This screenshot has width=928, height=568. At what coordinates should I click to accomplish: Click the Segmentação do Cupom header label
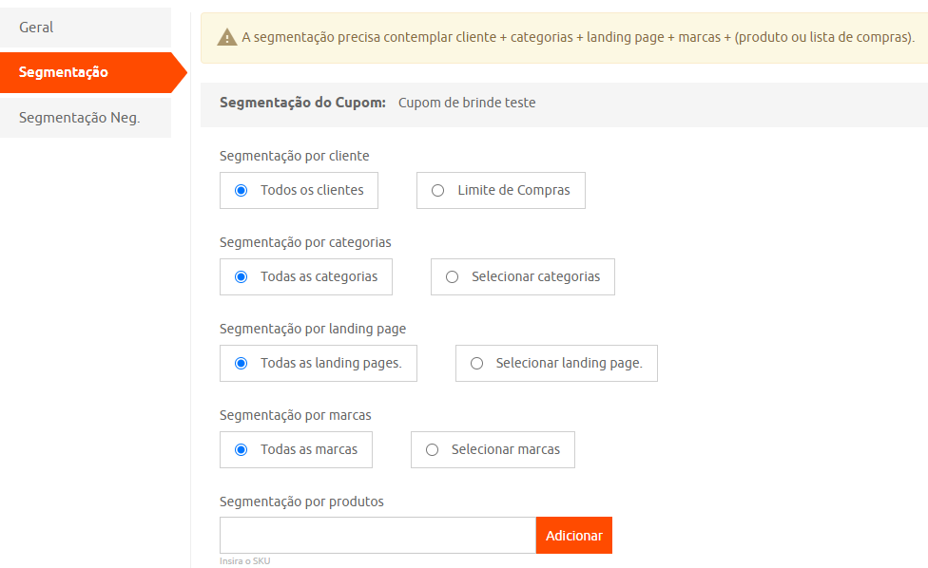pyautogui.click(x=302, y=103)
